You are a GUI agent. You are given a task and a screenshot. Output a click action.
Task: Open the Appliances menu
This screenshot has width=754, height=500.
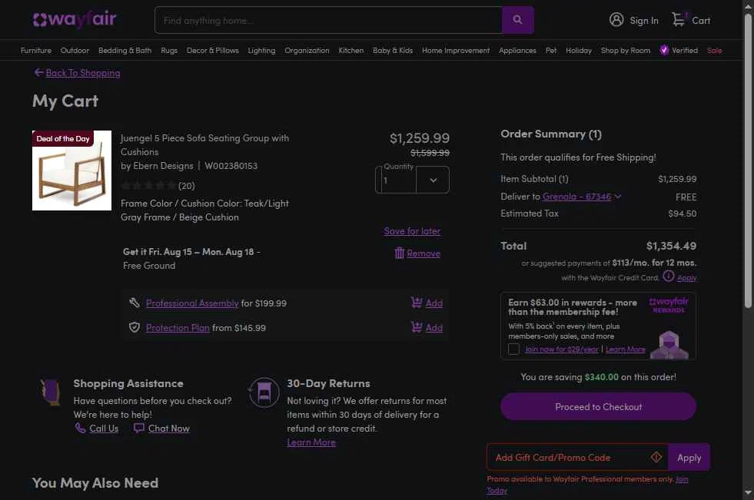[517, 50]
